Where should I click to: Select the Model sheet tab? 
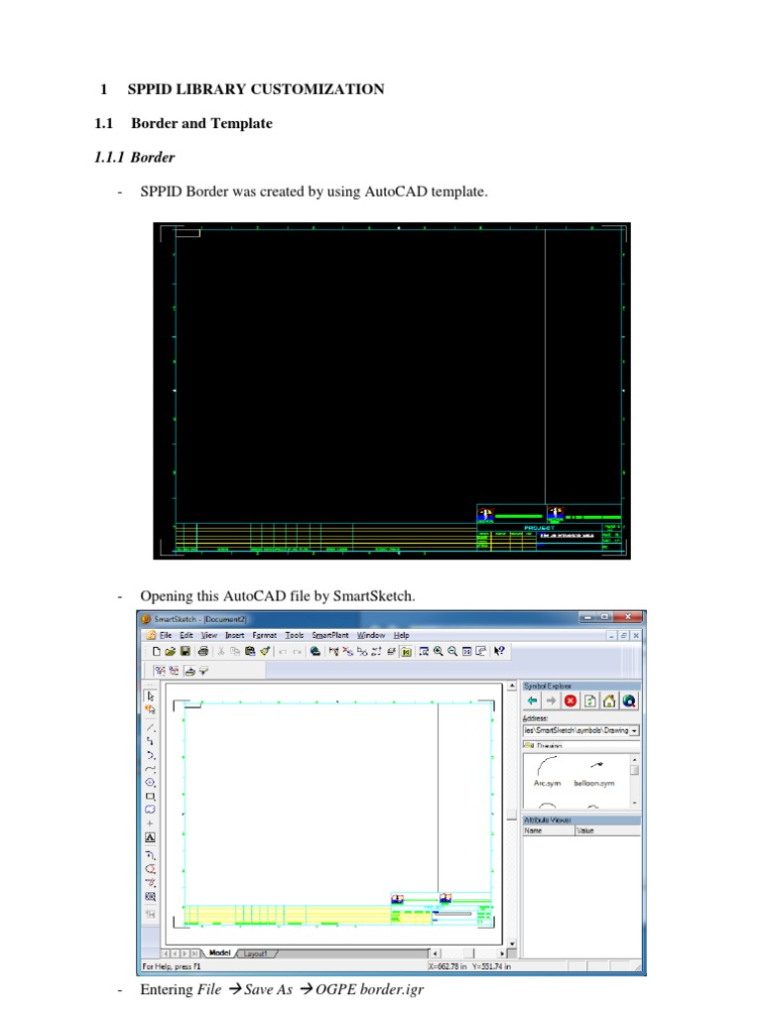[219, 953]
